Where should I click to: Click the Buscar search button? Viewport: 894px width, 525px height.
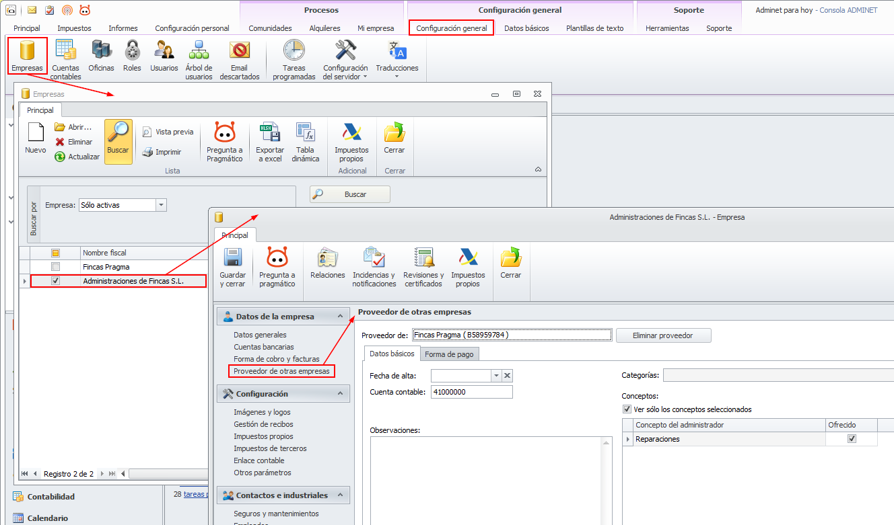click(350, 194)
